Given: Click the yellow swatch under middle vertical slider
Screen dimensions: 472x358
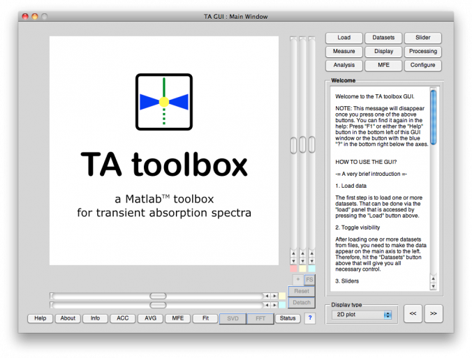Looking at the screenshot, I should click(302, 269).
